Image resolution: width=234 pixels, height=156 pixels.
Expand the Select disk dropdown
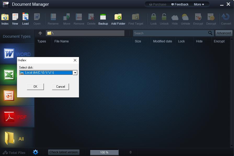pyautogui.click(x=75, y=73)
